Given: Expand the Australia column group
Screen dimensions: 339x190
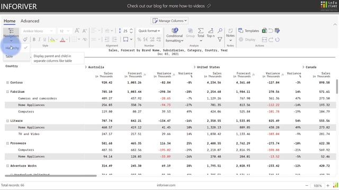Looking at the screenshot, I should pyautogui.click(x=86, y=67).
